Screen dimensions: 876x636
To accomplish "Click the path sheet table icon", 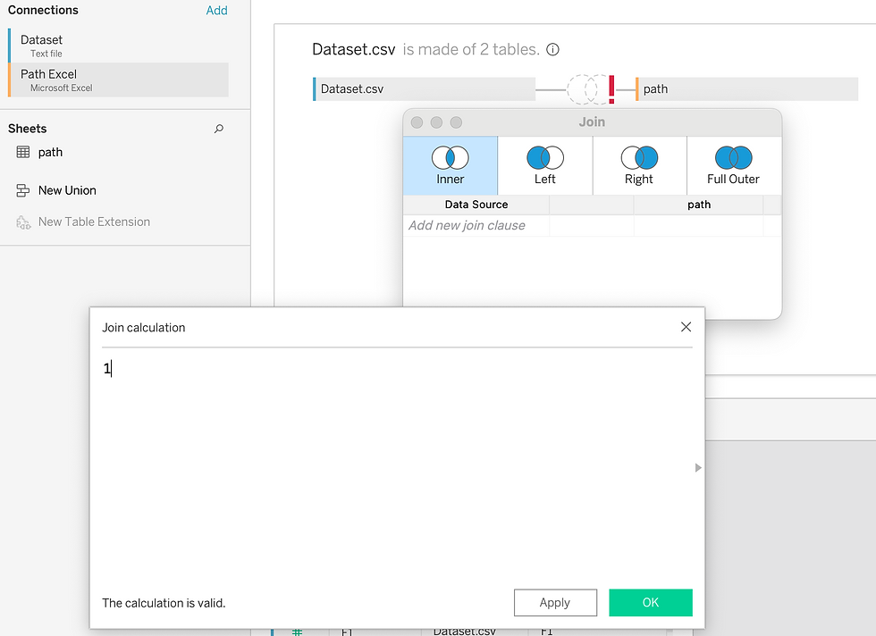I will (x=23, y=152).
